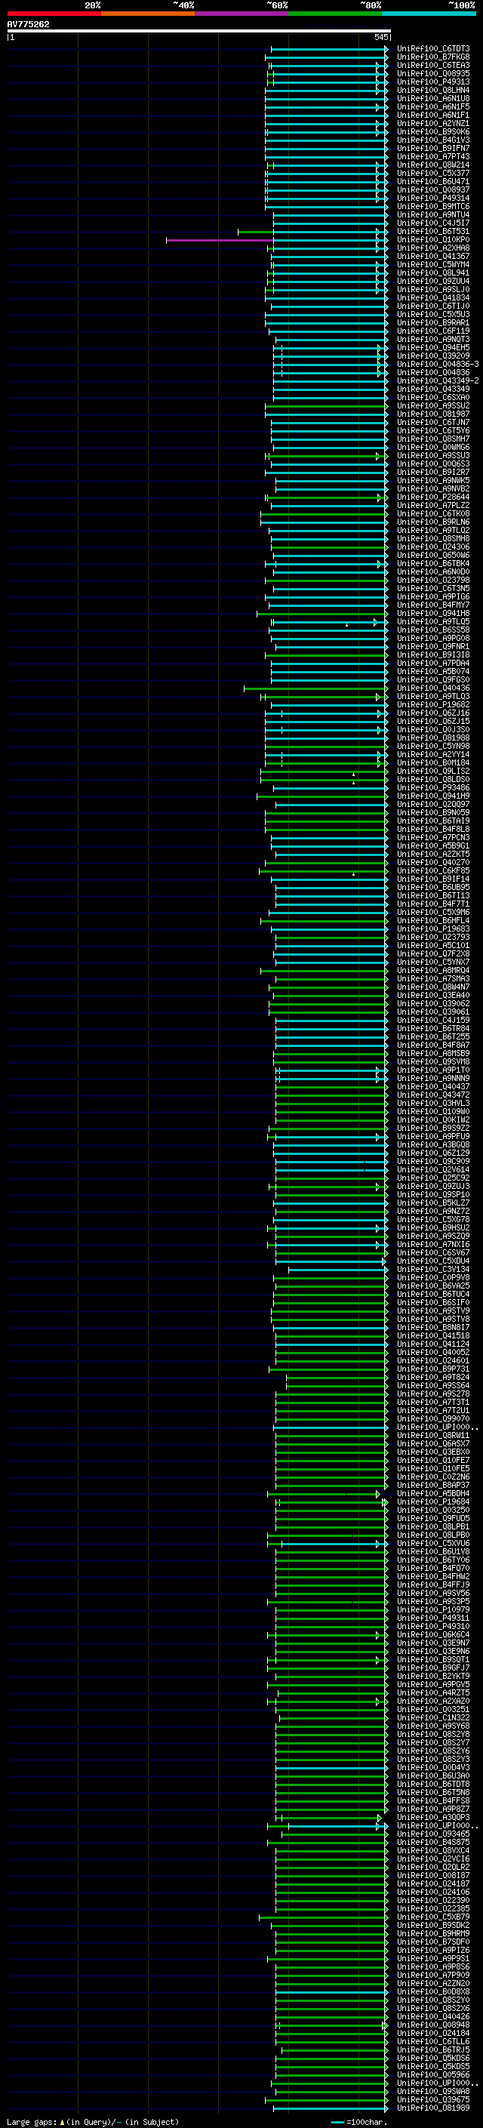Click the yellow query-gap triangle legend icon
The height and width of the screenshot is (2128, 483).
(x=62, y=2121)
